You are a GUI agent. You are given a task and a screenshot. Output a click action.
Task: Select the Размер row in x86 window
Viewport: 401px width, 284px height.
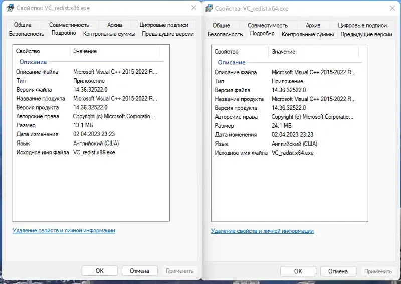point(26,125)
